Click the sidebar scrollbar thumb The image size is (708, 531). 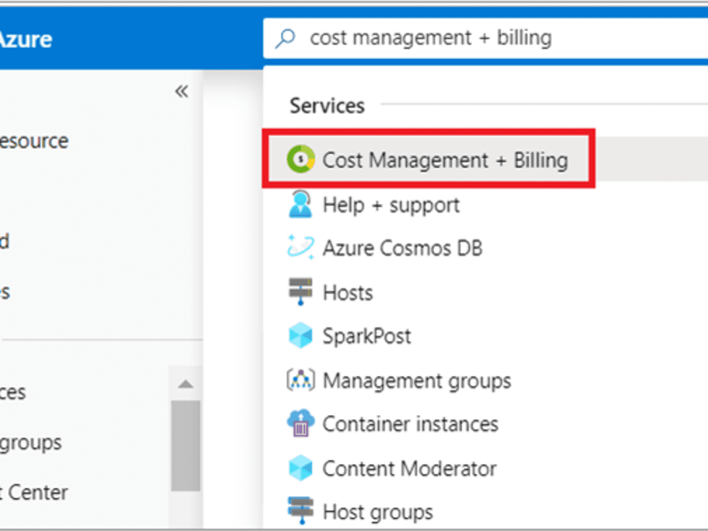pyautogui.click(x=186, y=445)
